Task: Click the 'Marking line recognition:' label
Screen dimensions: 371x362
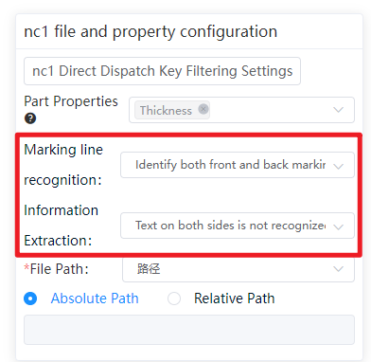Action: [63, 165]
